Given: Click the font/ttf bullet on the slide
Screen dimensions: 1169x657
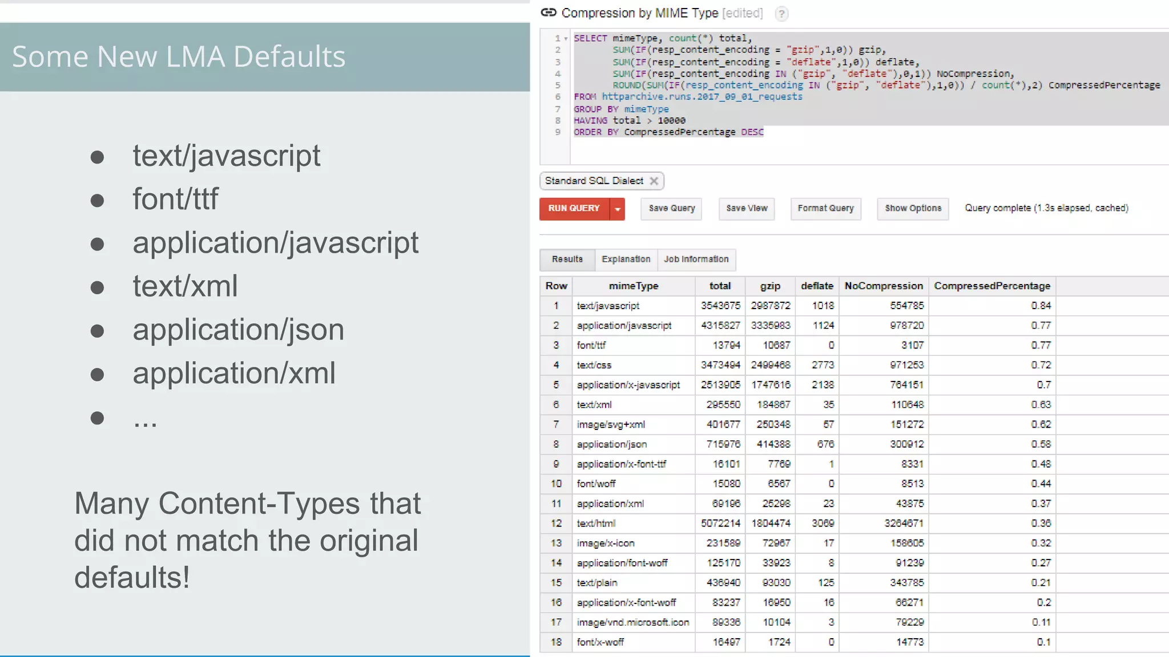Looking at the screenshot, I should 175,199.
